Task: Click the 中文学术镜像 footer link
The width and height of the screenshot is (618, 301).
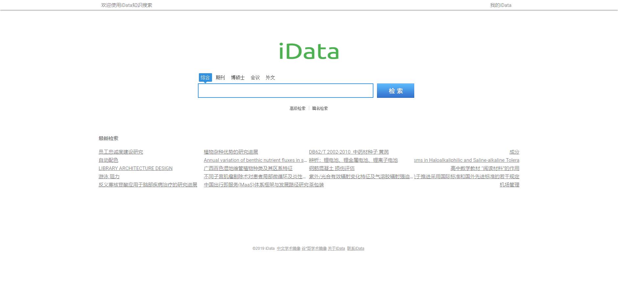Action: [289, 248]
